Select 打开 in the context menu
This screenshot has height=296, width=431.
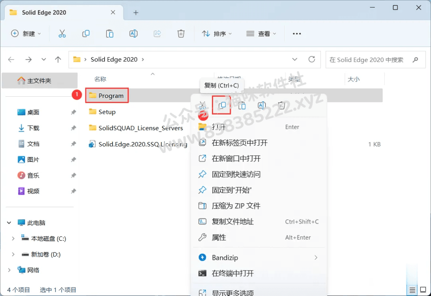(259, 127)
